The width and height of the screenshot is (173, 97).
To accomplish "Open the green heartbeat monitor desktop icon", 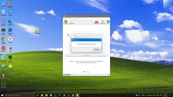I will pyautogui.click(x=4, y=32).
